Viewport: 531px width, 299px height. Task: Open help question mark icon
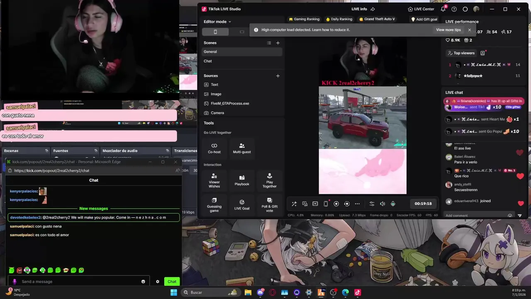[454, 9]
